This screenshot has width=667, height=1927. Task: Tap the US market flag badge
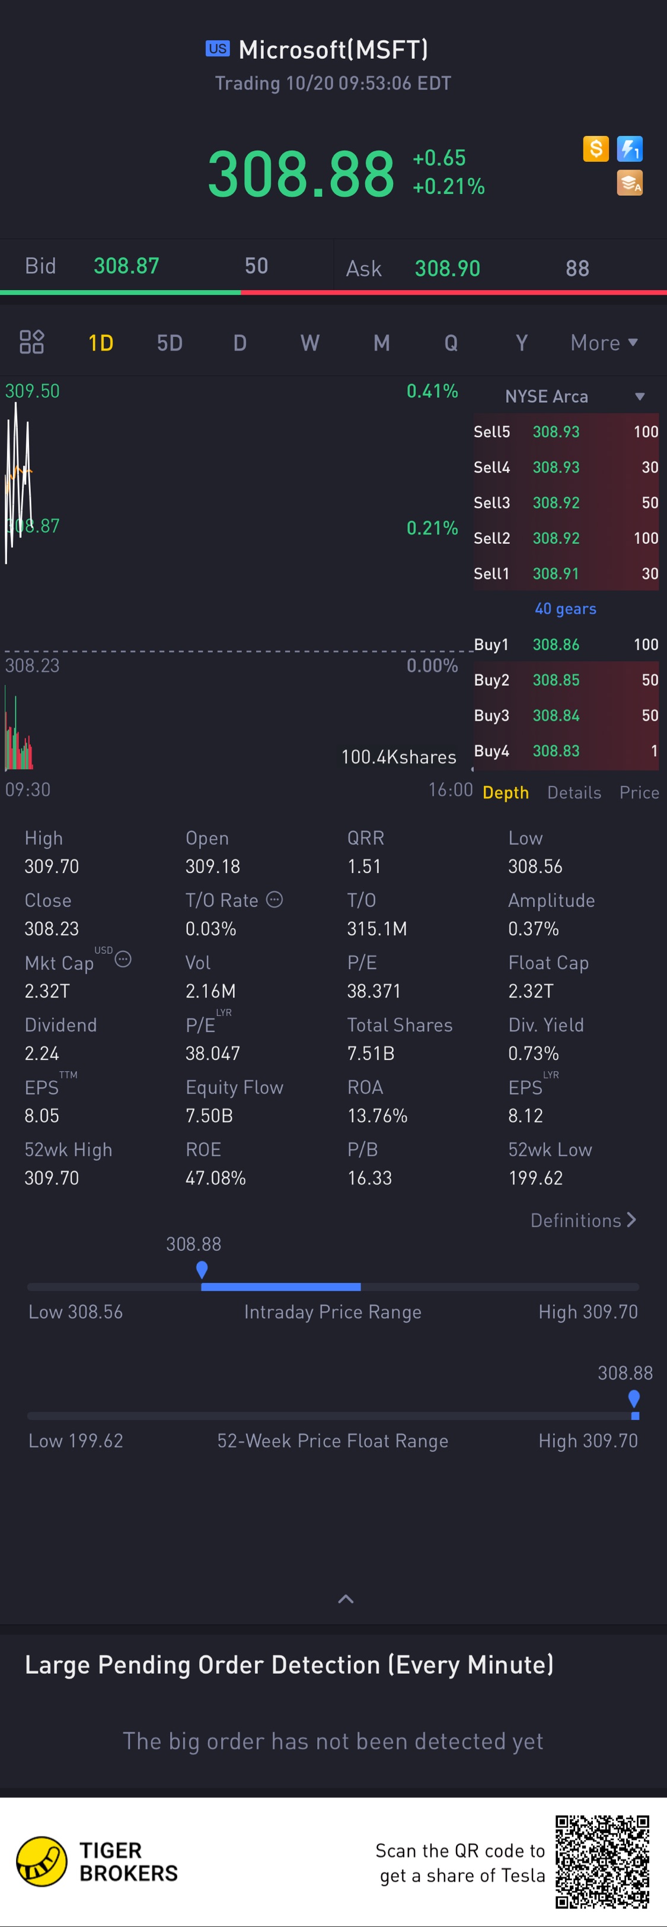point(218,49)
